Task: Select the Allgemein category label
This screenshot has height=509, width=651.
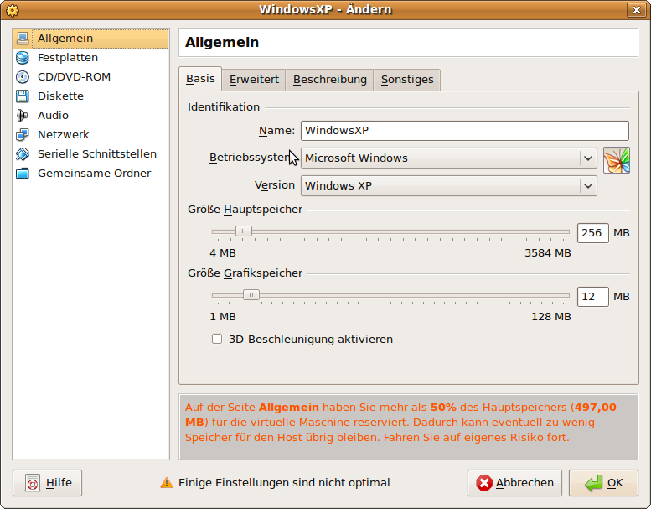Action: click(x=65, y=39)
